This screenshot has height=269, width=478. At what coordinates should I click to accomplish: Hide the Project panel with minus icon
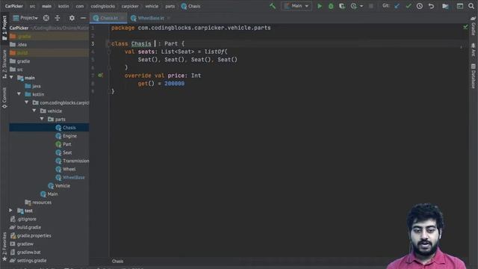(x=83, y=18)
